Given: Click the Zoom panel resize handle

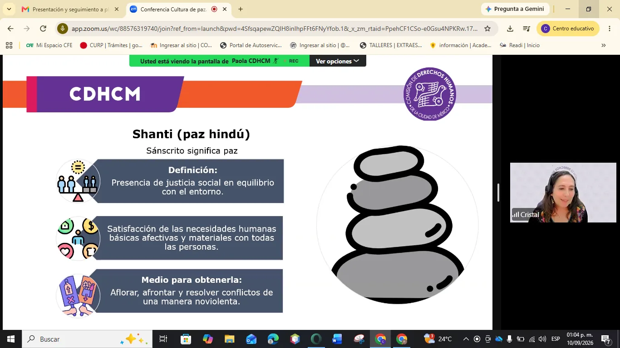Looking at the screenshot, I should pos(498,193).
